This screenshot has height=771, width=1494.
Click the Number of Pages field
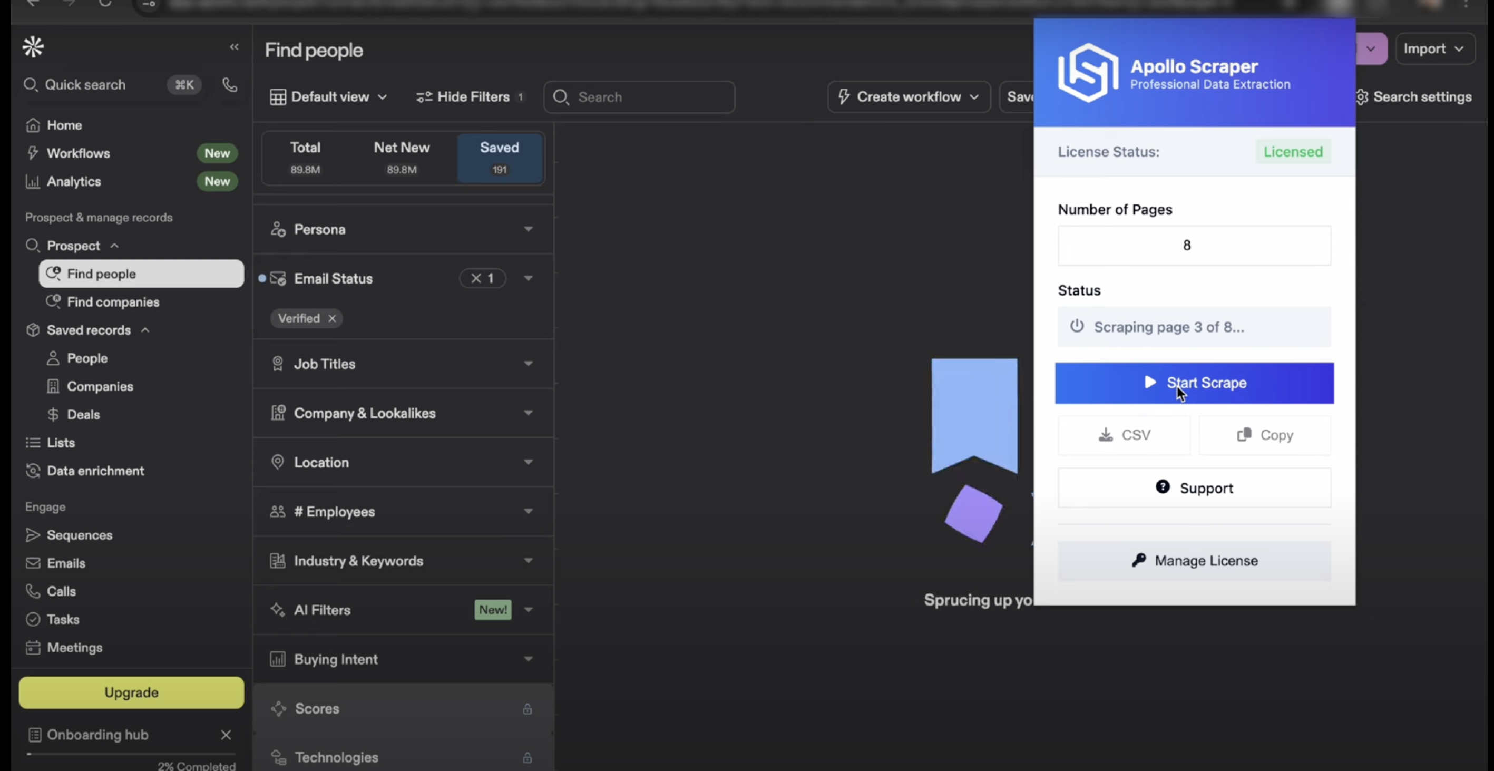1194,246
